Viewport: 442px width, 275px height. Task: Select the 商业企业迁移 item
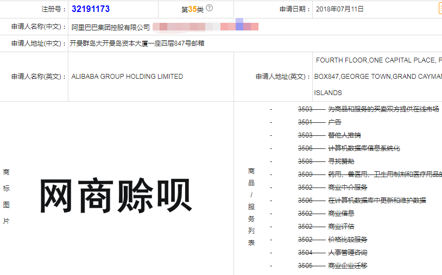pos(348,266)
